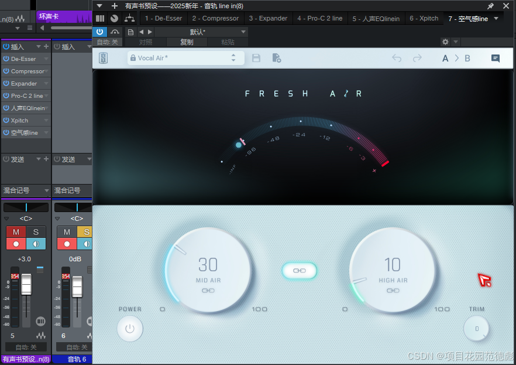This screenshot has width=516, height=365.
Task: Open the preset document icon
Action: pyautogui.click(x=130, y=32)
